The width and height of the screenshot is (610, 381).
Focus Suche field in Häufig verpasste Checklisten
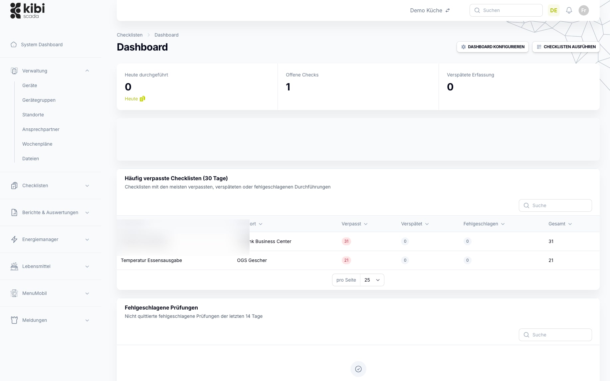555,205
